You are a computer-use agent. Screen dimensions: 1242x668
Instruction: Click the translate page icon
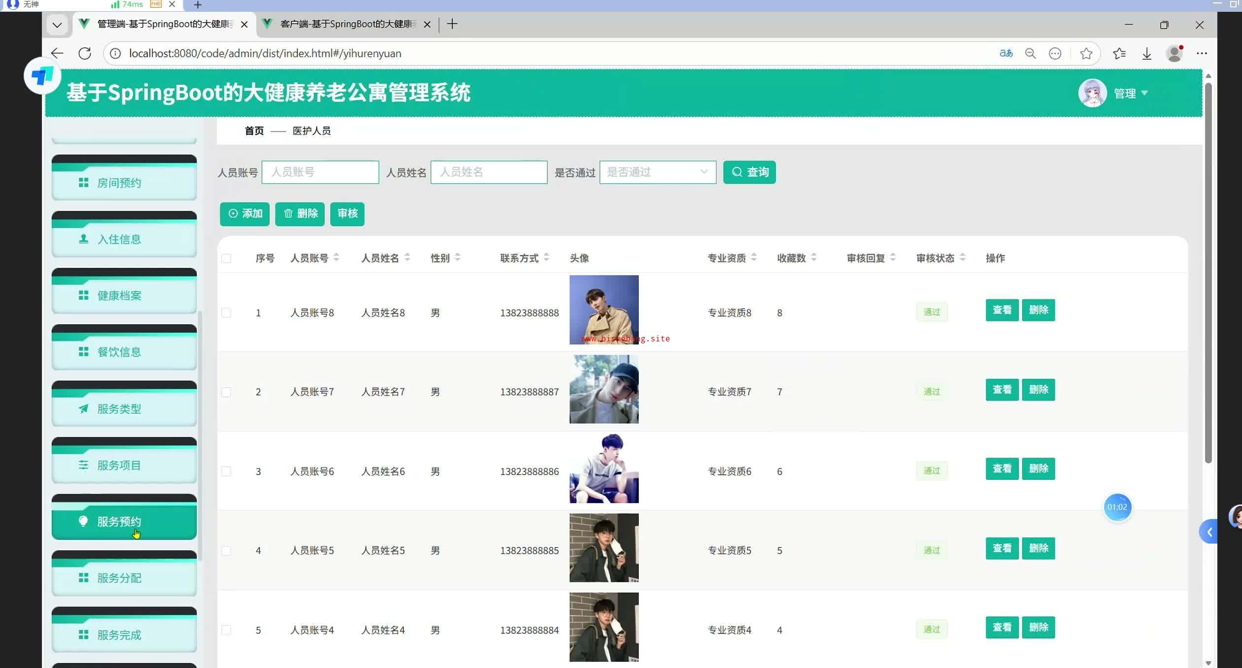click(x=1005, y=53)
